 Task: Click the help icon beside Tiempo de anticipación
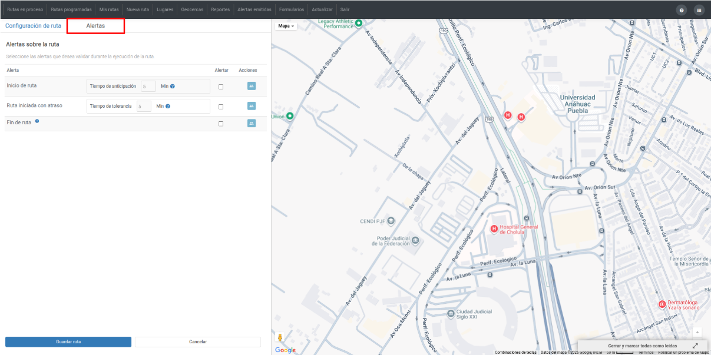coord(173,87)
